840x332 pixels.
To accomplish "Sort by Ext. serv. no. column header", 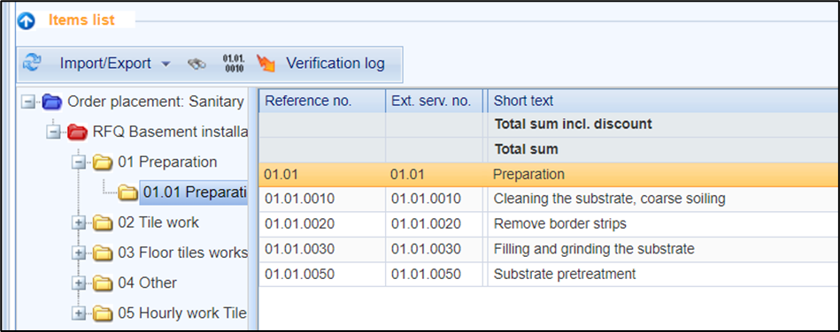I will [434, 101].
